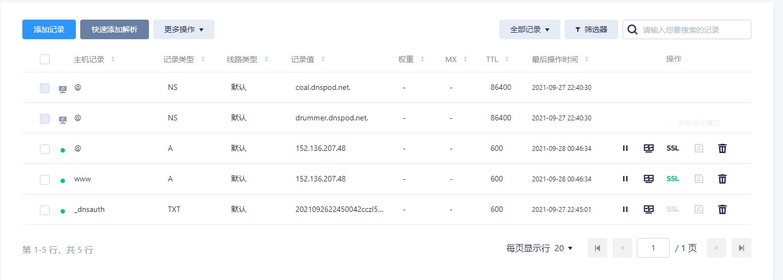Check the drummer.dnspod.net NS row checkbox
The image size is (783, 280).
[x=45, y=118]
